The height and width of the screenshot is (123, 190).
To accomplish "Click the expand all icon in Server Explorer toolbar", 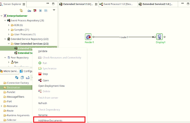I will click(40, 11).
